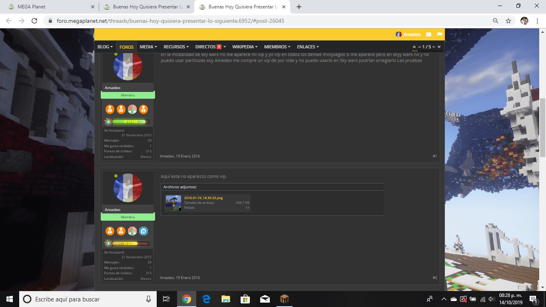
Task: Go to next post with the single down arrow
Action: coord(434,47)
